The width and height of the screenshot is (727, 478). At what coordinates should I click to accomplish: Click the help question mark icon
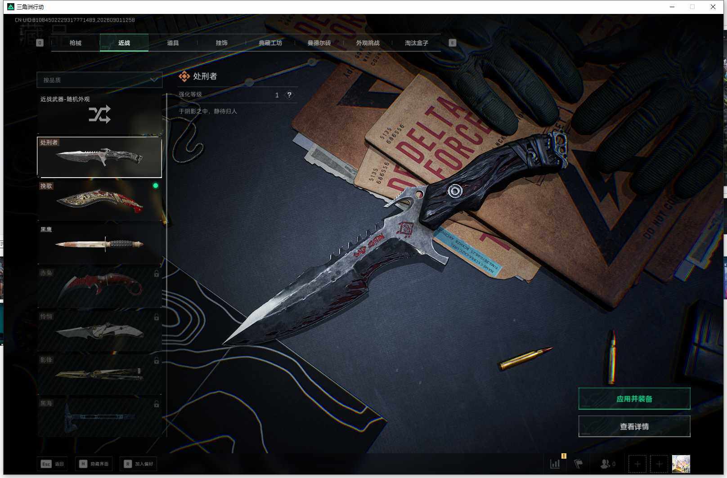click(289, 95)
